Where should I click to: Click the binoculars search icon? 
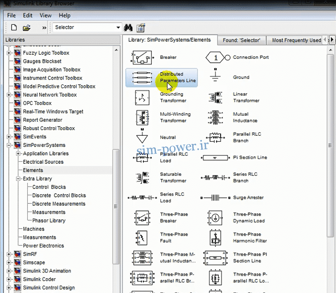point(128,28)
